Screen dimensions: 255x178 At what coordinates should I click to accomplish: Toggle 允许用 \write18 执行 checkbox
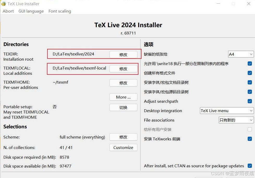(250, 64)
